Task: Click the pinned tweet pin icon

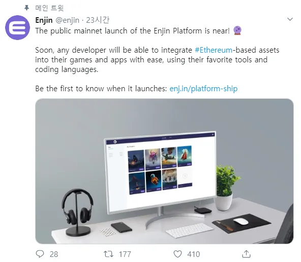Action: pyautogui.click(x=26, y=8)
